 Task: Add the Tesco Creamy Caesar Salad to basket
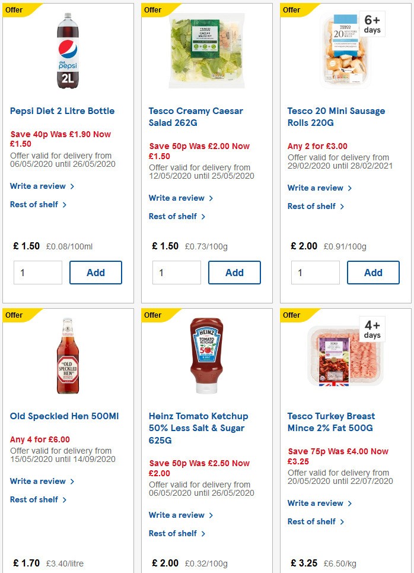click(234, 273)
